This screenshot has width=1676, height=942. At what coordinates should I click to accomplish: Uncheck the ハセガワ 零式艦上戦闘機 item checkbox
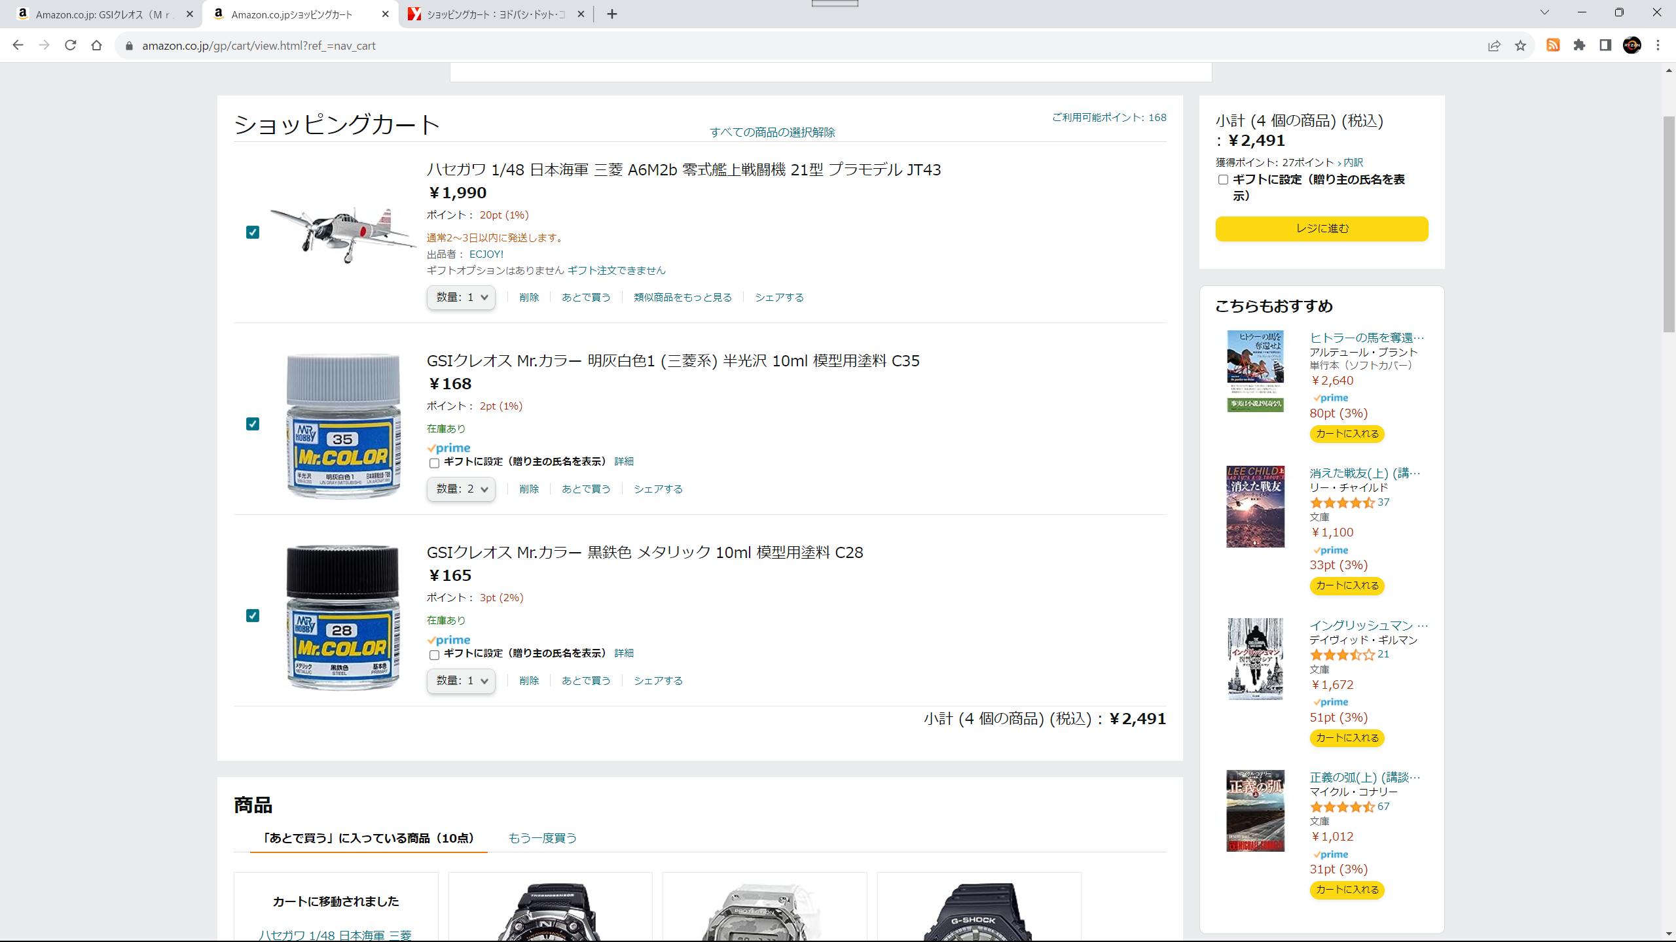click(x=253, y=232)
